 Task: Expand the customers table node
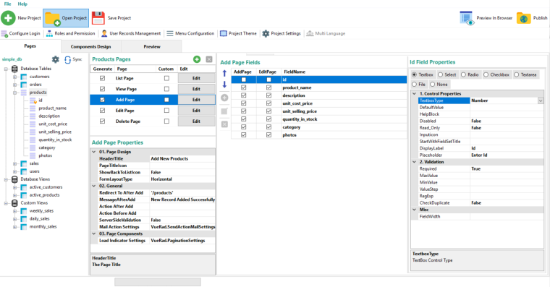14,77
